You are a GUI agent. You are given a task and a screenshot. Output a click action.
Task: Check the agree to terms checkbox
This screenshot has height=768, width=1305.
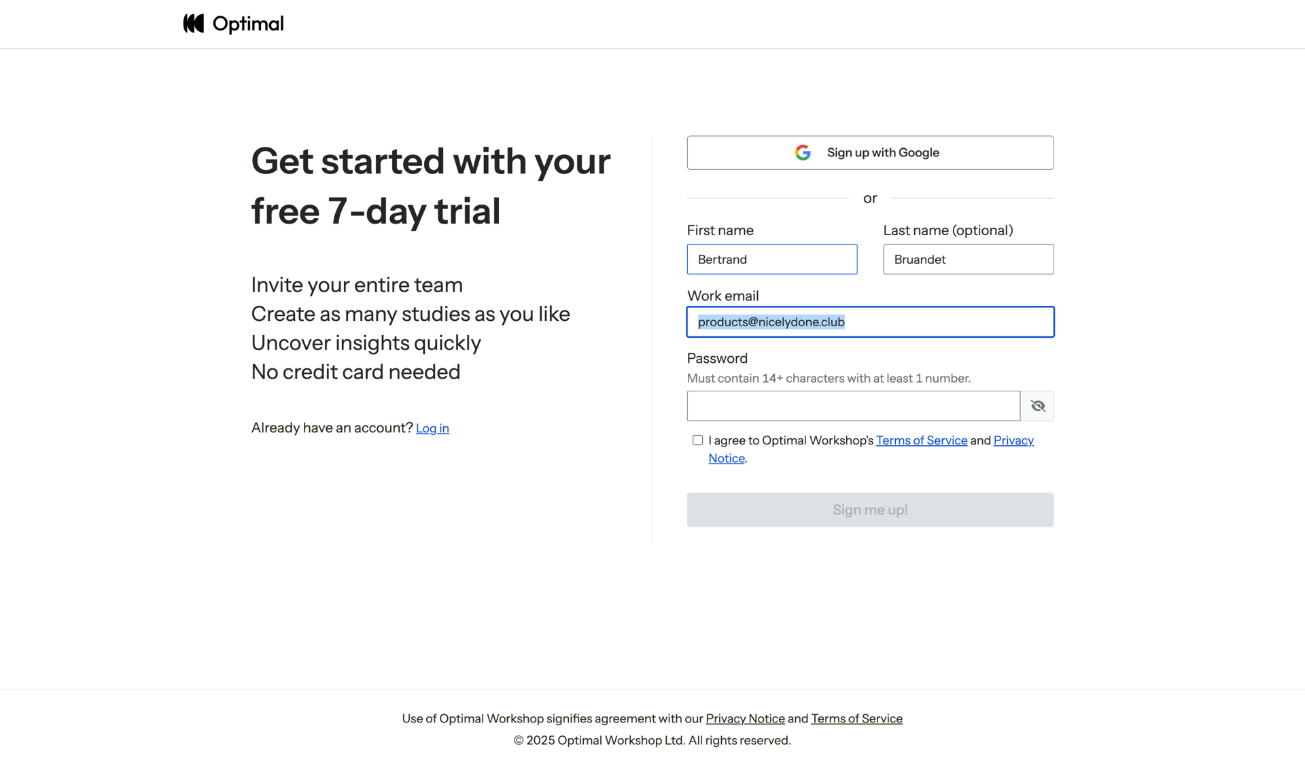(x=697, y=440)
